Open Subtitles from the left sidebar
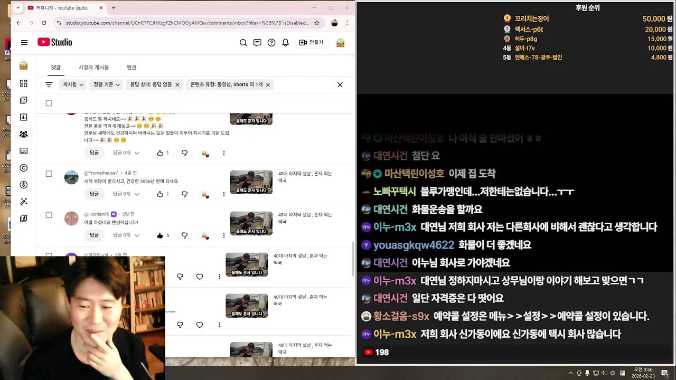 pyautogui.click(x=23, y=151)
